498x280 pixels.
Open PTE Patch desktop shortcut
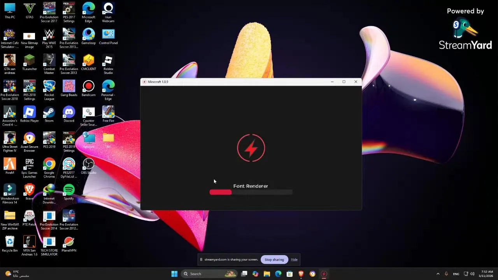pyautogui.click(x=29, y=218)
